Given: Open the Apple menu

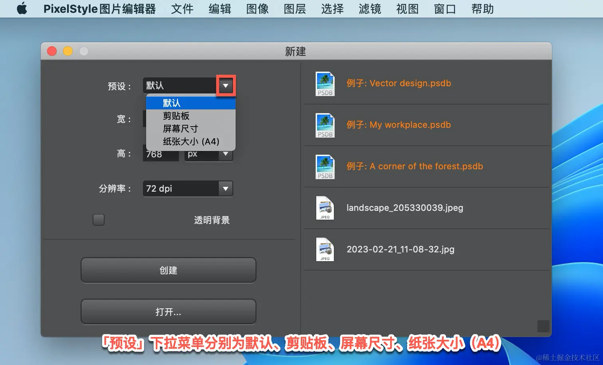Looking at the screenshot, I should coord(22,8).
